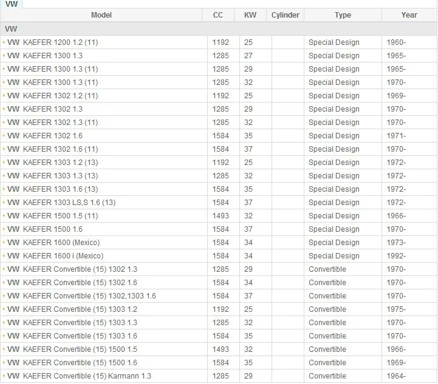Open KAEFER Convertible (15) 1303 1.3 model
438x384 pixels.
(x=72, y=323)
